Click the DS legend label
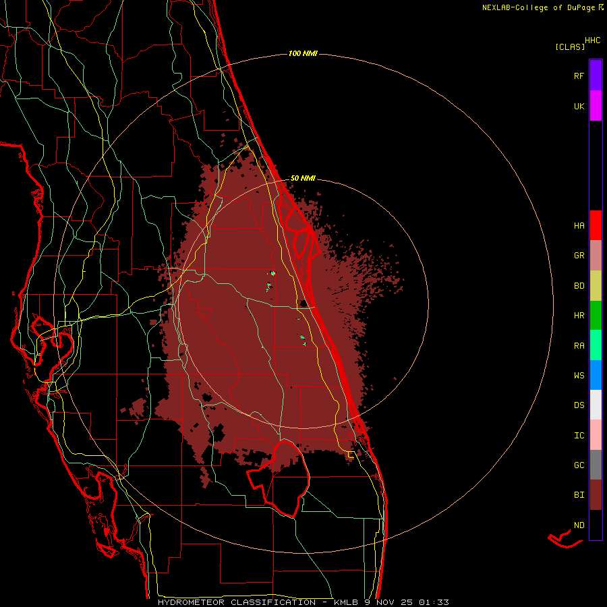The image size is (607, 607). coord(579,405)
